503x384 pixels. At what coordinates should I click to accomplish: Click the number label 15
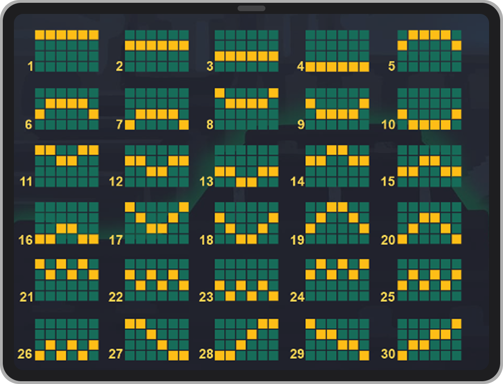point(387,181)
